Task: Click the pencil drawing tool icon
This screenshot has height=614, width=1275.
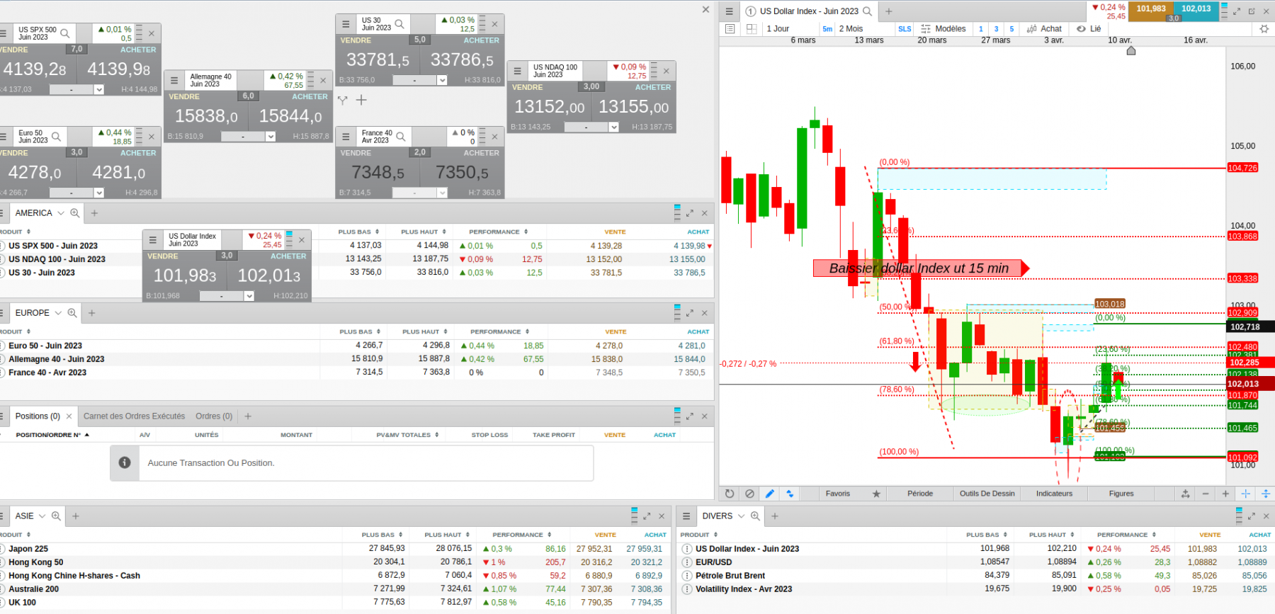Action: (x=770, y=494)
